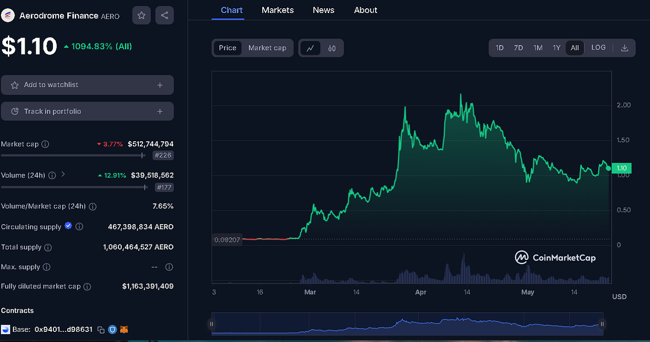Click plus icon on Add to watchlist

(x=160, y=85)
